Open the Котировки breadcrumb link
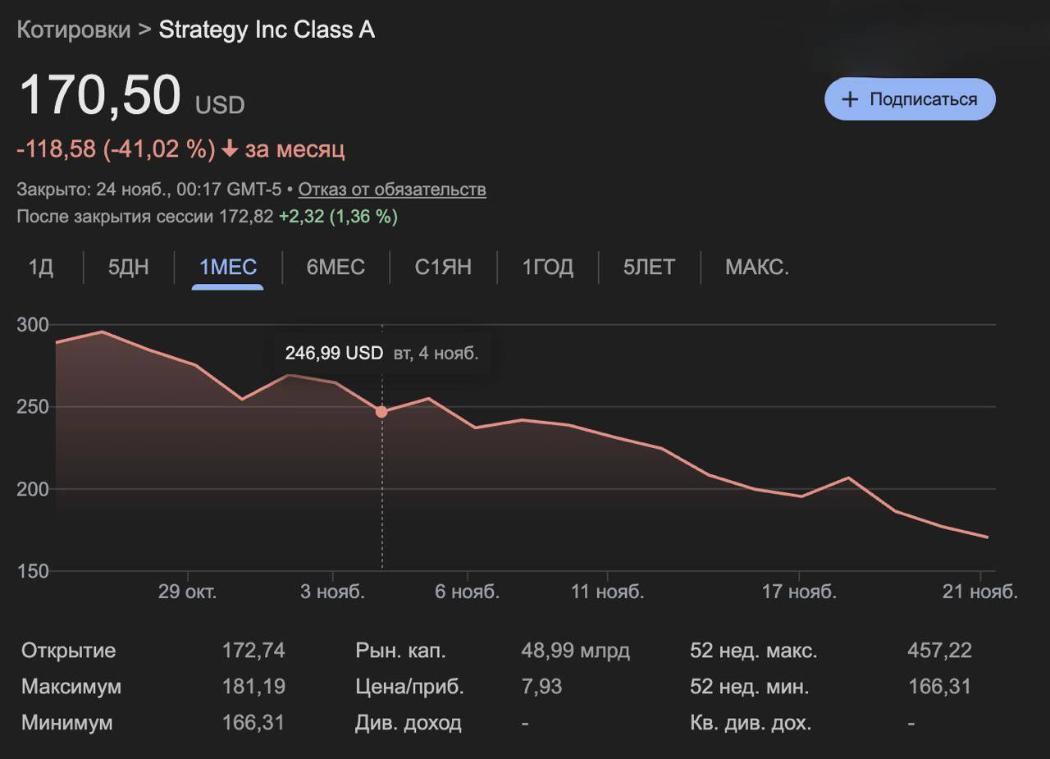Viewport: 1050px width, 759px height. coord(73,30)
